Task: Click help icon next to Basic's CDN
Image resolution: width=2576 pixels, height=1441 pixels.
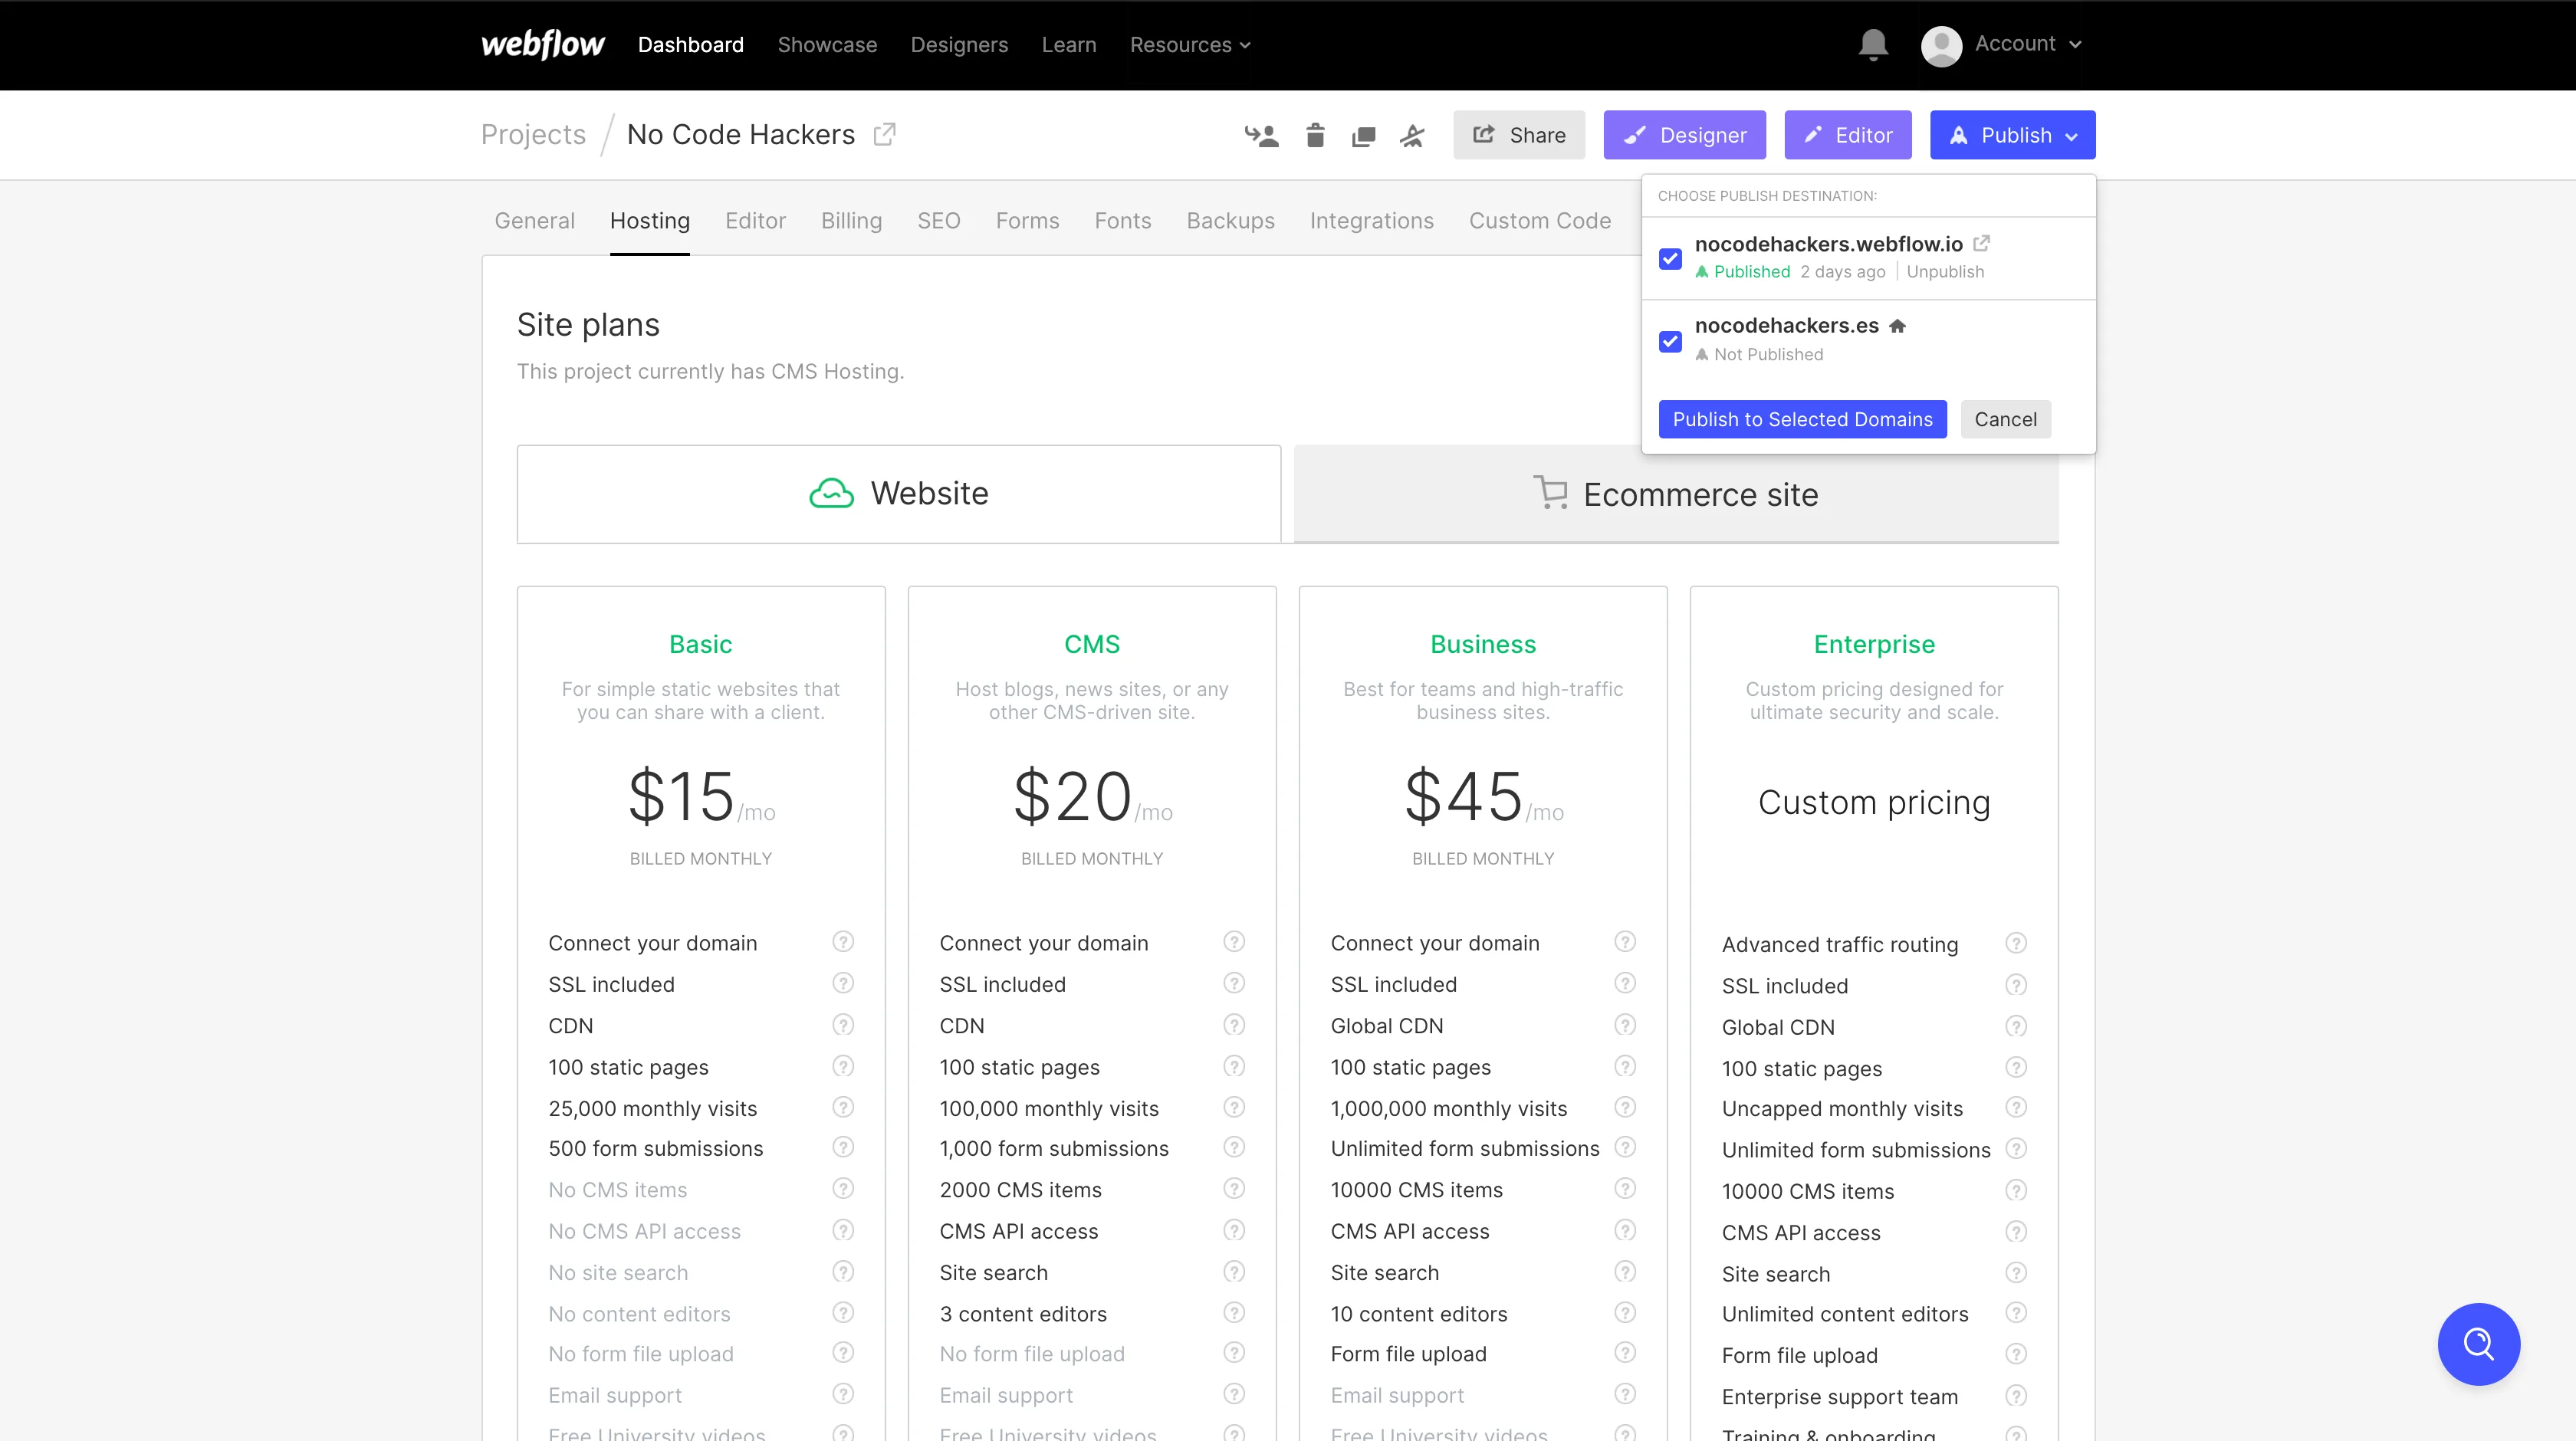Action: coord(843,1025)
